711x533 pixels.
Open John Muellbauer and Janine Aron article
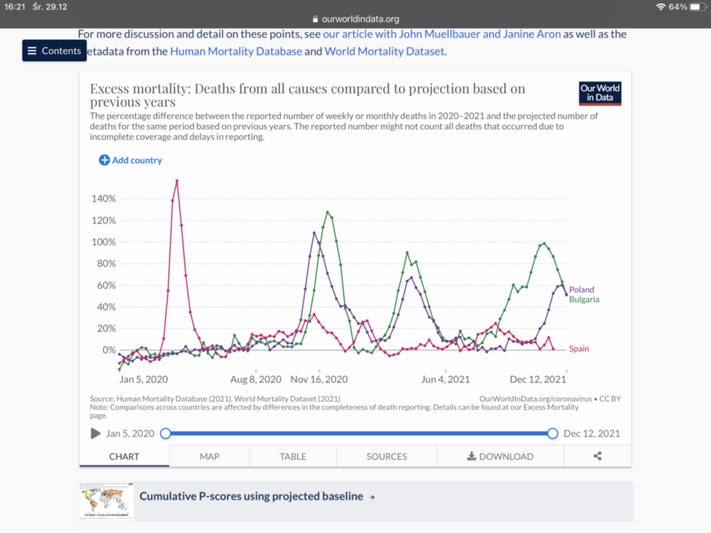(442, 34)
